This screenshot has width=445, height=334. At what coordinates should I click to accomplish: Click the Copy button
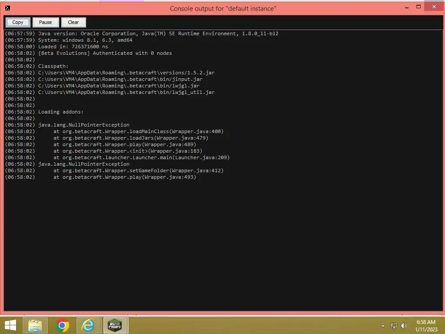click(x=17, y=22)
